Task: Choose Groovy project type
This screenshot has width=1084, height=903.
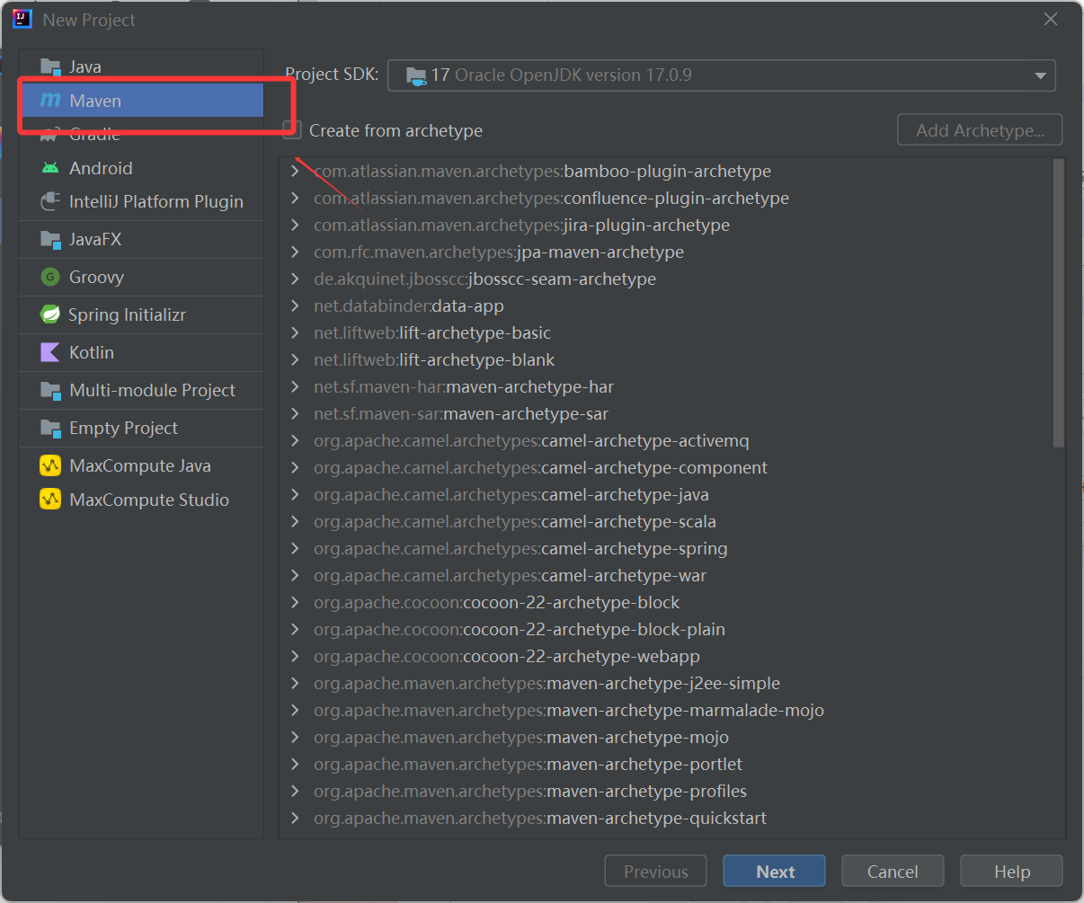Action: pyautogui.click(x=141, y=277)
